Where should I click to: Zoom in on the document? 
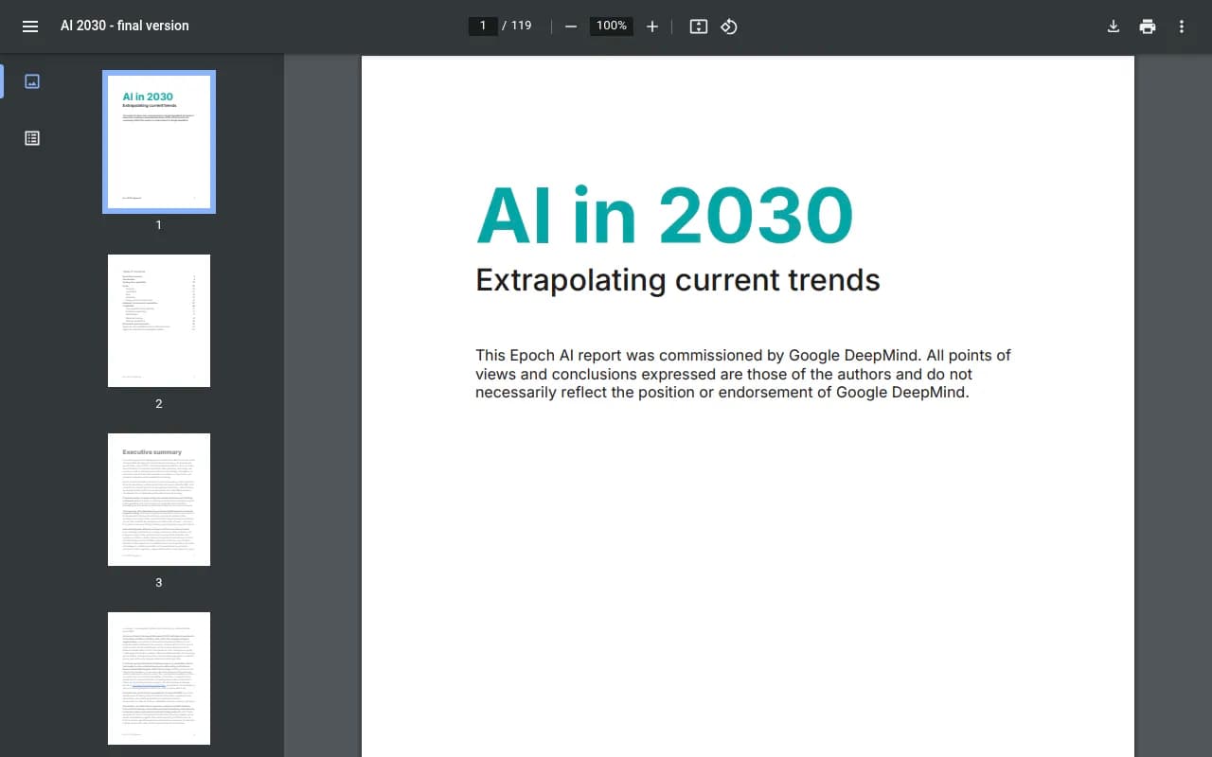652,26
